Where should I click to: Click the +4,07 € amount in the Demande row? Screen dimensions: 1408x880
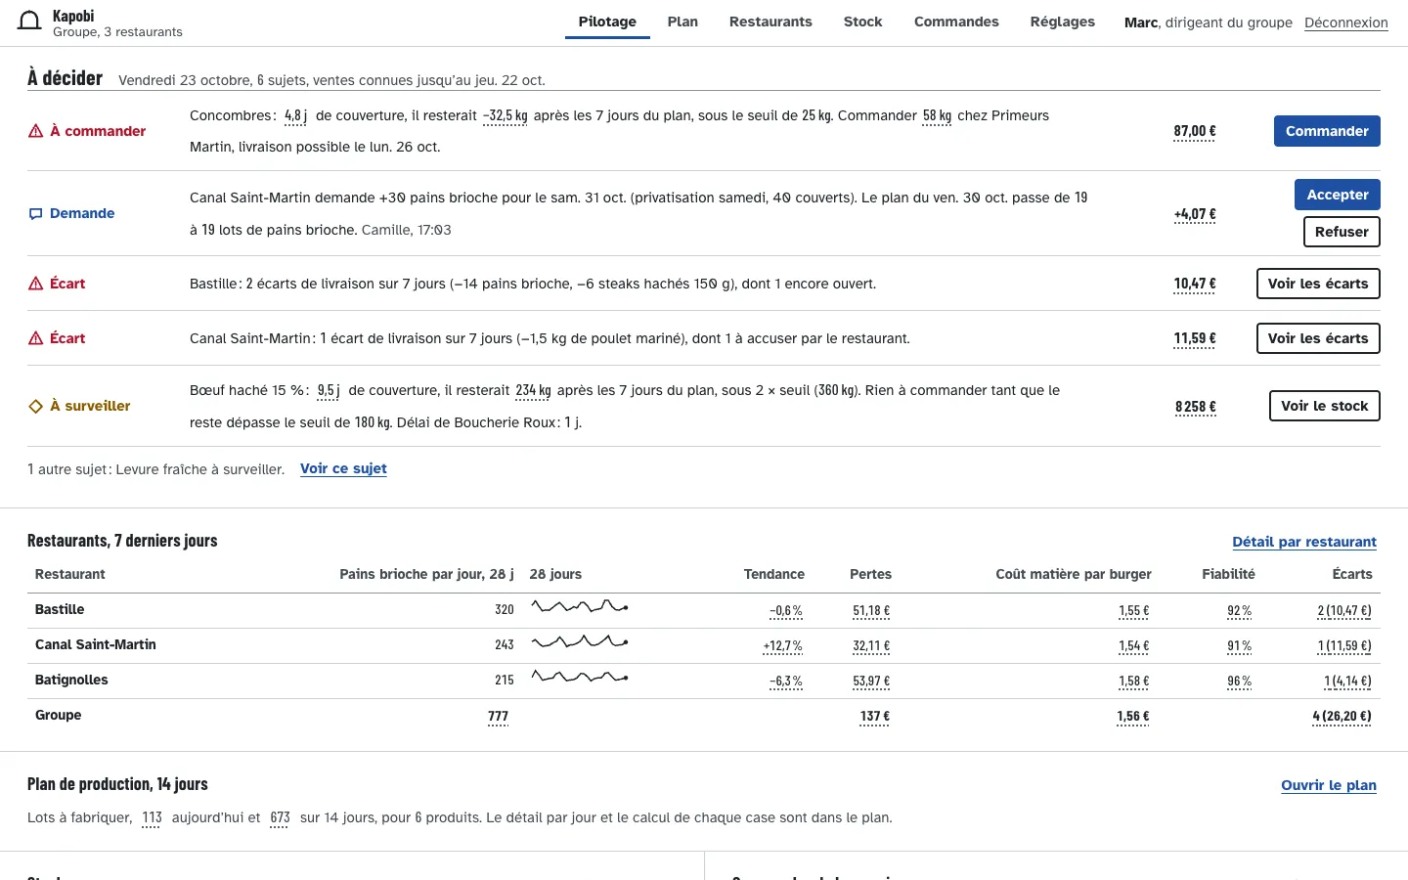click(x=1195, y=214)
